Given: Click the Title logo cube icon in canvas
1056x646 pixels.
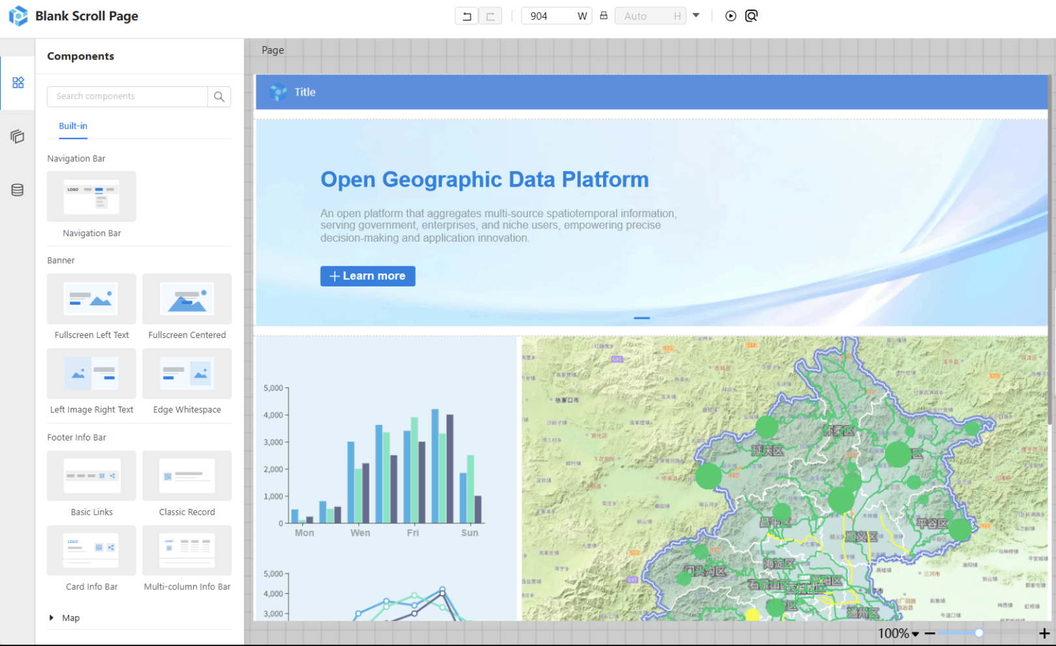Looking at the screenshot, I should (x=278, y=92).
